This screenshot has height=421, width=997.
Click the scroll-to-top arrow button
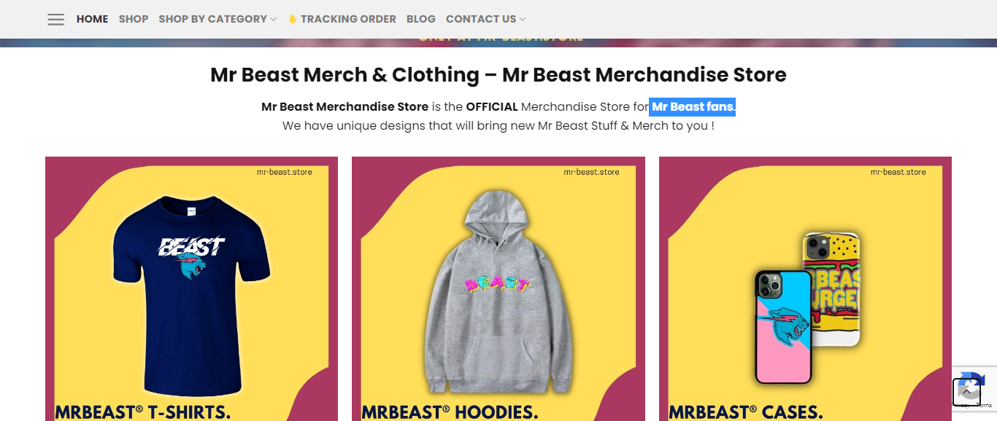[966, 392]
